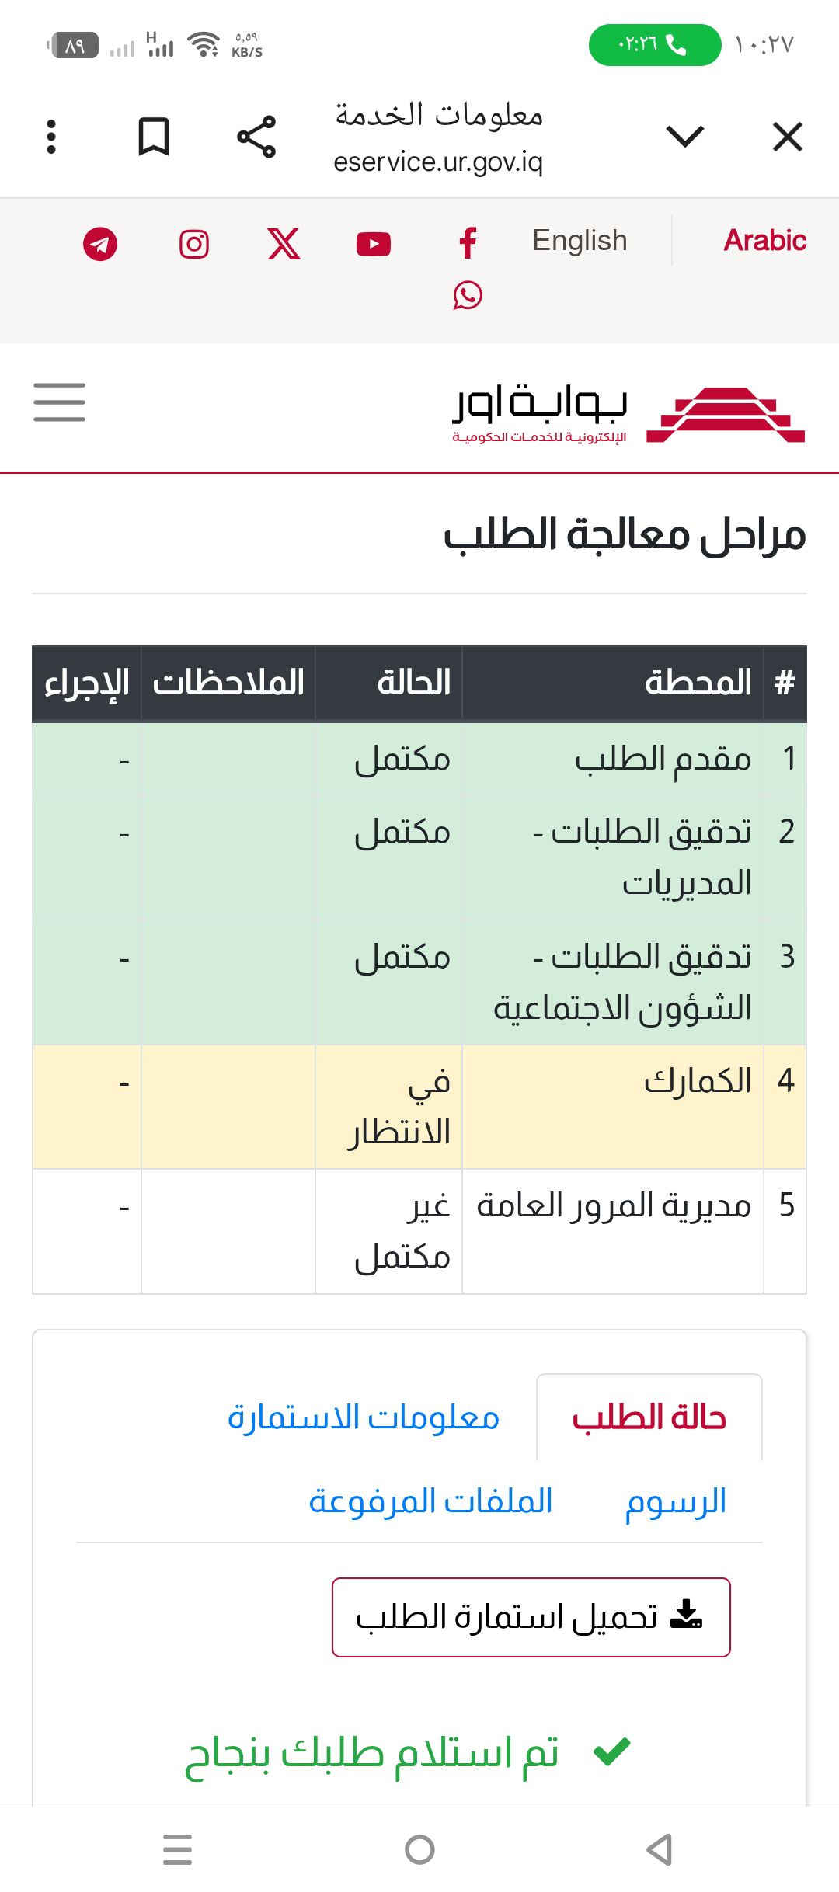Click تحميل استمارة الطلب download button
839x1892 pixels.
pyautogui.click(x=531, y=1617)
